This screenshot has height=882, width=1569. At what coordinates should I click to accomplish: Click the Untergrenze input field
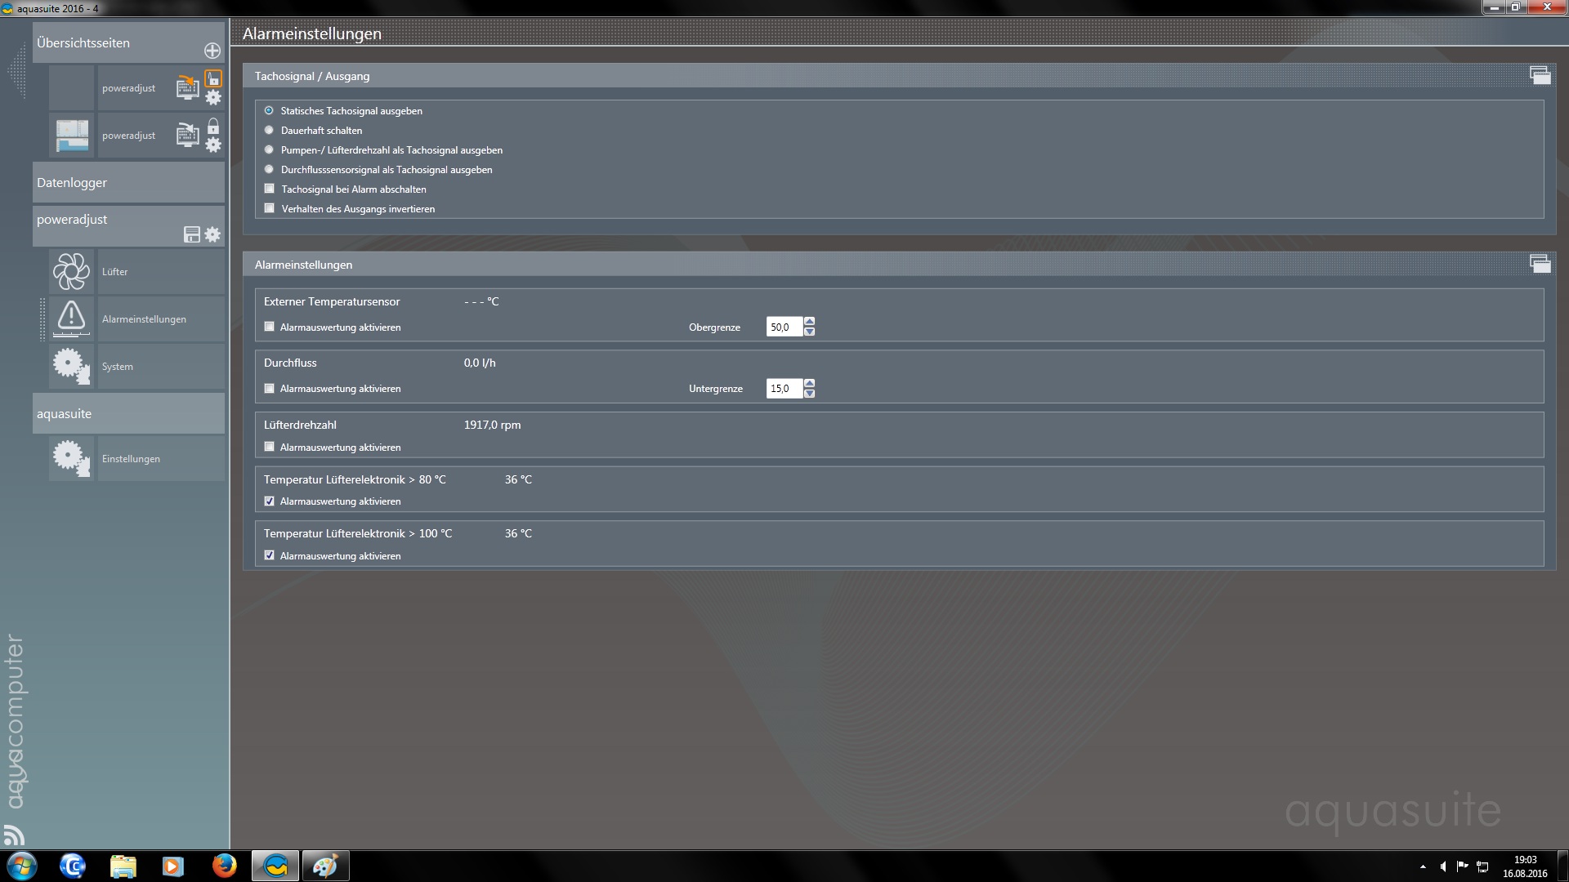[x=784, y=389]
